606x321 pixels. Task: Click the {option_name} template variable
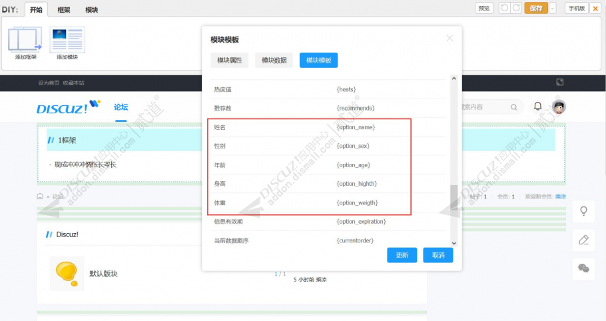click(356, 127)
